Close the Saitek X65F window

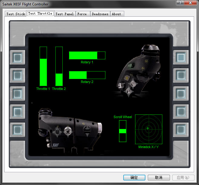(190, 3)
